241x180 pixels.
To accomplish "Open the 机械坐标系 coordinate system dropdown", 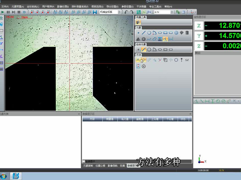I will [x=119, y=12].
